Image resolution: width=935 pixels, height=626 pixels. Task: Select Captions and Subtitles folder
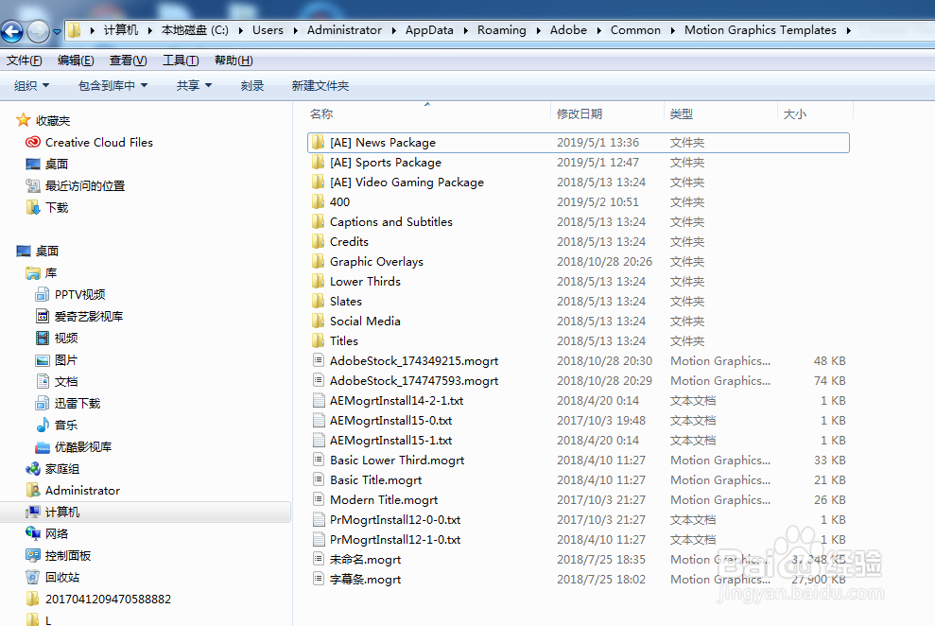[578, 221]
